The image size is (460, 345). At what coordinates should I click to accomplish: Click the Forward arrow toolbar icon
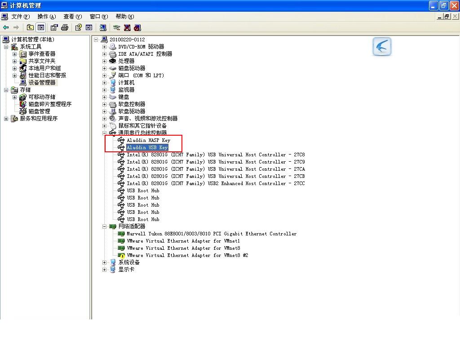(16, 27)
